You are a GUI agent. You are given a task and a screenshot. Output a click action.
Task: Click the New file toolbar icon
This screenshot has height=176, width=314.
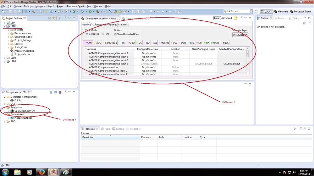click(3, 11)
